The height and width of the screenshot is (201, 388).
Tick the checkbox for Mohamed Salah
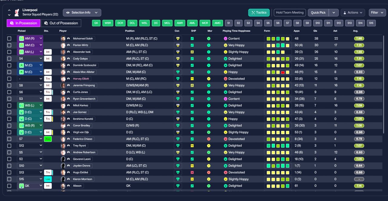(9, 39)
